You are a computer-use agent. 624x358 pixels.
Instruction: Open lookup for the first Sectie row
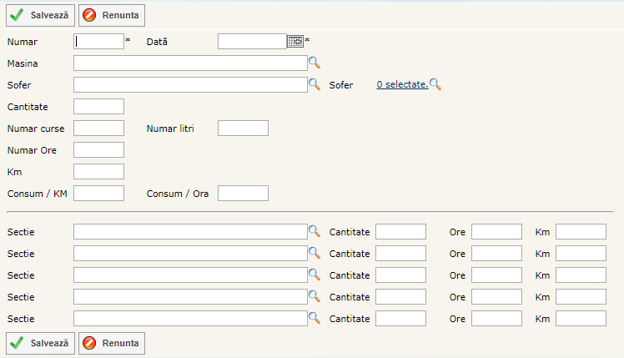315,231
